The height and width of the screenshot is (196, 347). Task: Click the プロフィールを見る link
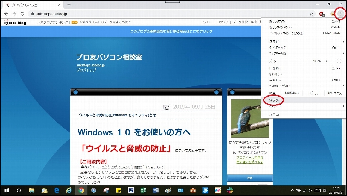pos(250,157)
